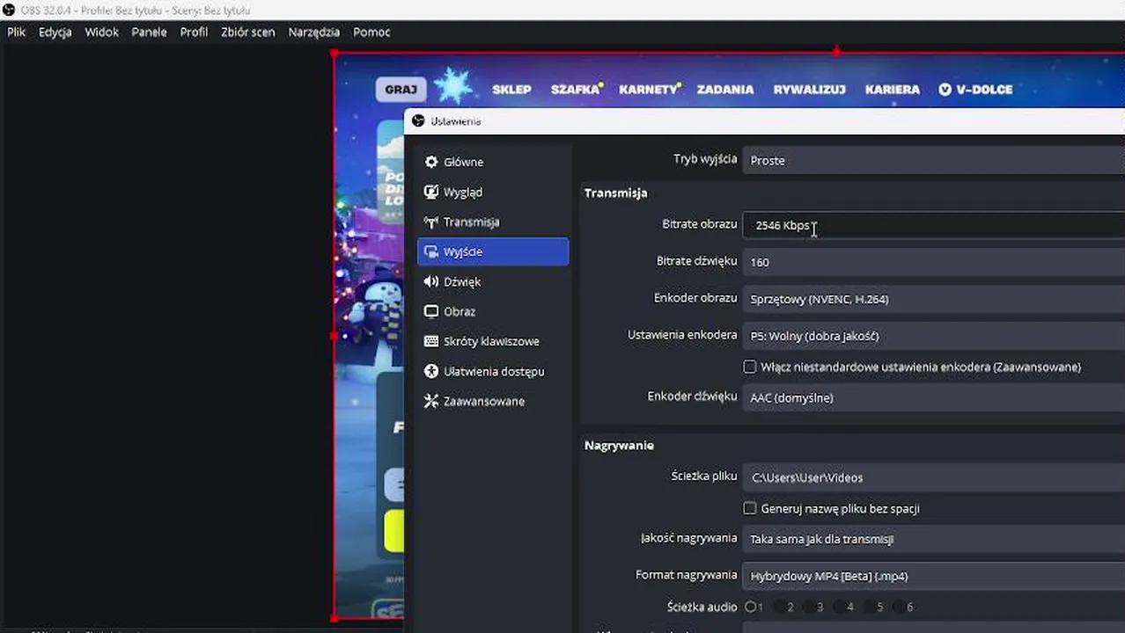Open the Edycja menu
Image resolution: width=1125 pixels, height=633 pixels.
(x=55, y=32)
